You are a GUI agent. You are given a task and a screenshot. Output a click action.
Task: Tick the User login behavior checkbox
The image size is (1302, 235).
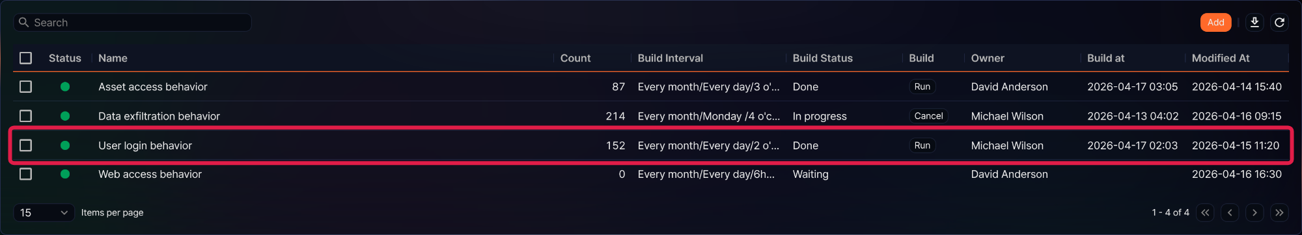pyautogui.click(x=26, y=145)
